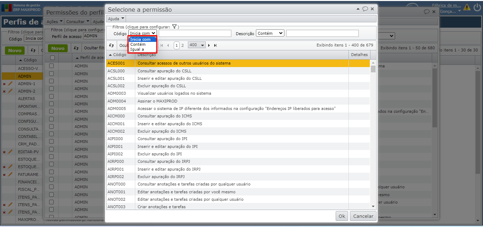
Task: Open the Código filter dropdown in Perfis de acesso
Action: [34, 38]
